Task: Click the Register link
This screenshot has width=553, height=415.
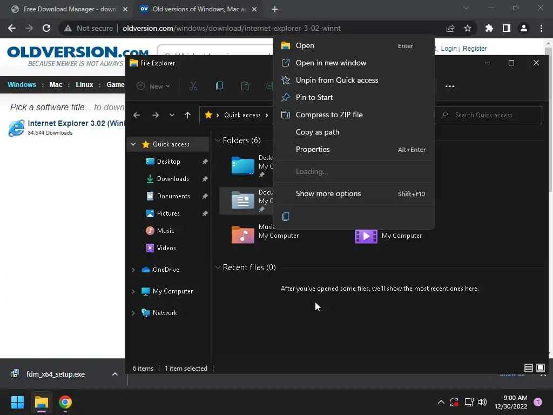Action: 475,48
